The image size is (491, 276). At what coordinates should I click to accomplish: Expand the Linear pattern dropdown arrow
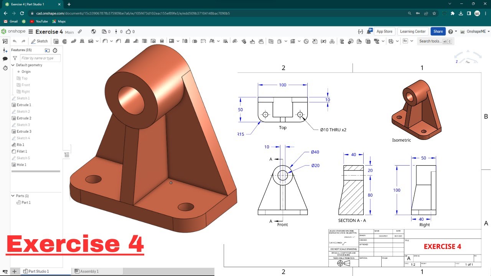[178, 41]
